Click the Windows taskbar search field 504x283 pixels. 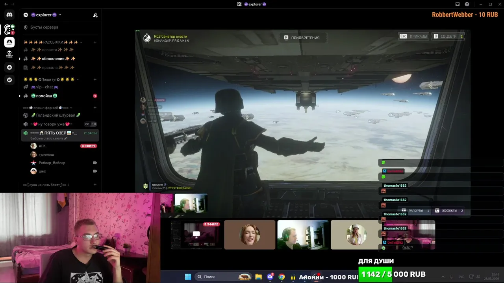(223, 277)
